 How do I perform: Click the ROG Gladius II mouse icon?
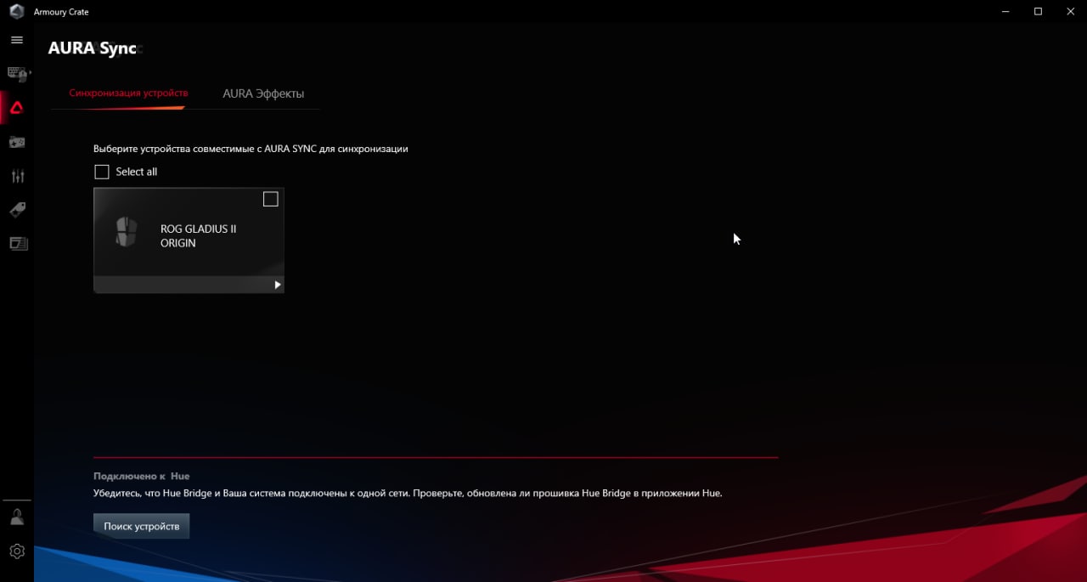126,232
